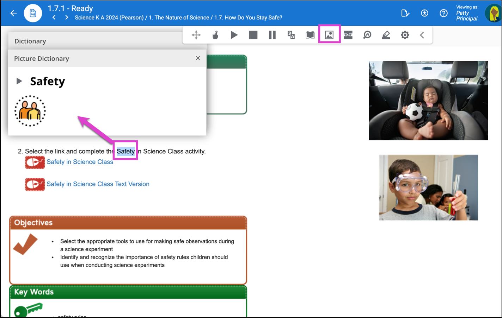Open the dictionary book tool

pyautogui.click(x=310, y=35)
